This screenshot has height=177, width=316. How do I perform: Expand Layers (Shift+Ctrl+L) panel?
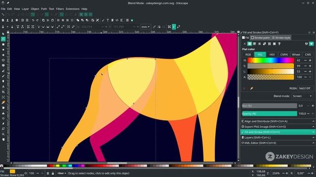(277, 138)
